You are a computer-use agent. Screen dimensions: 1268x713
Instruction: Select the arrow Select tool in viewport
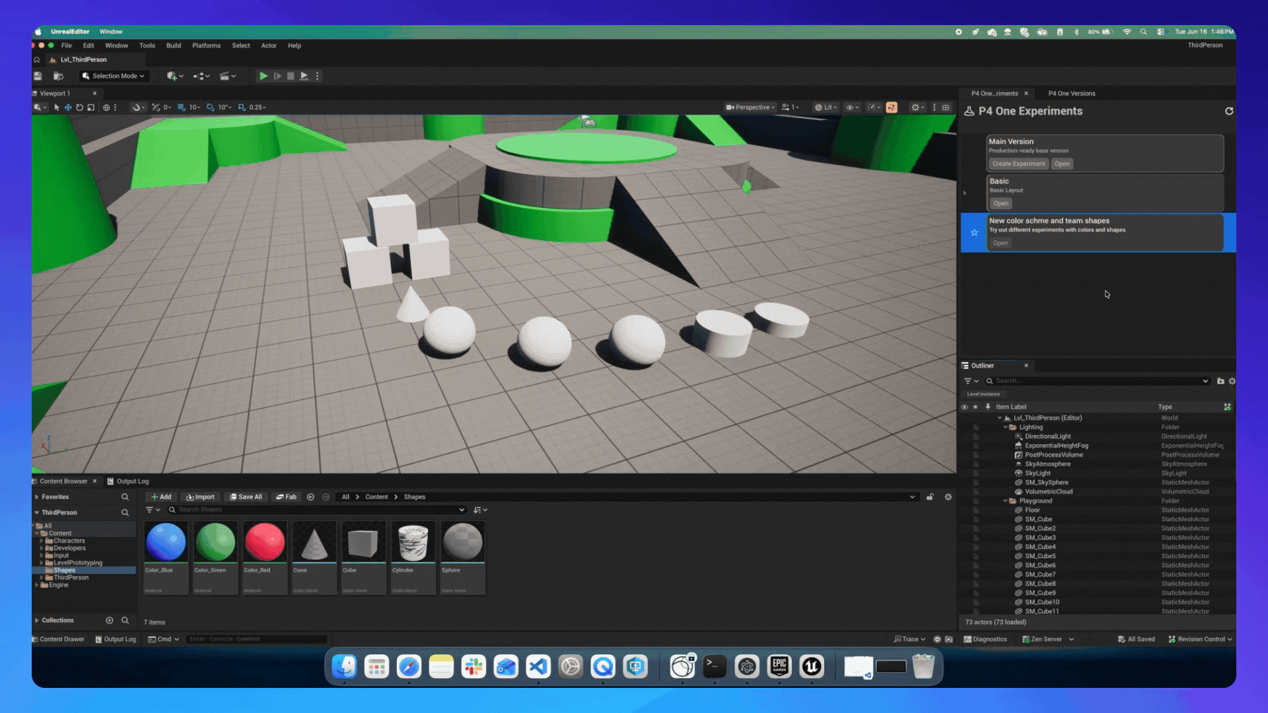pos(57,107)
